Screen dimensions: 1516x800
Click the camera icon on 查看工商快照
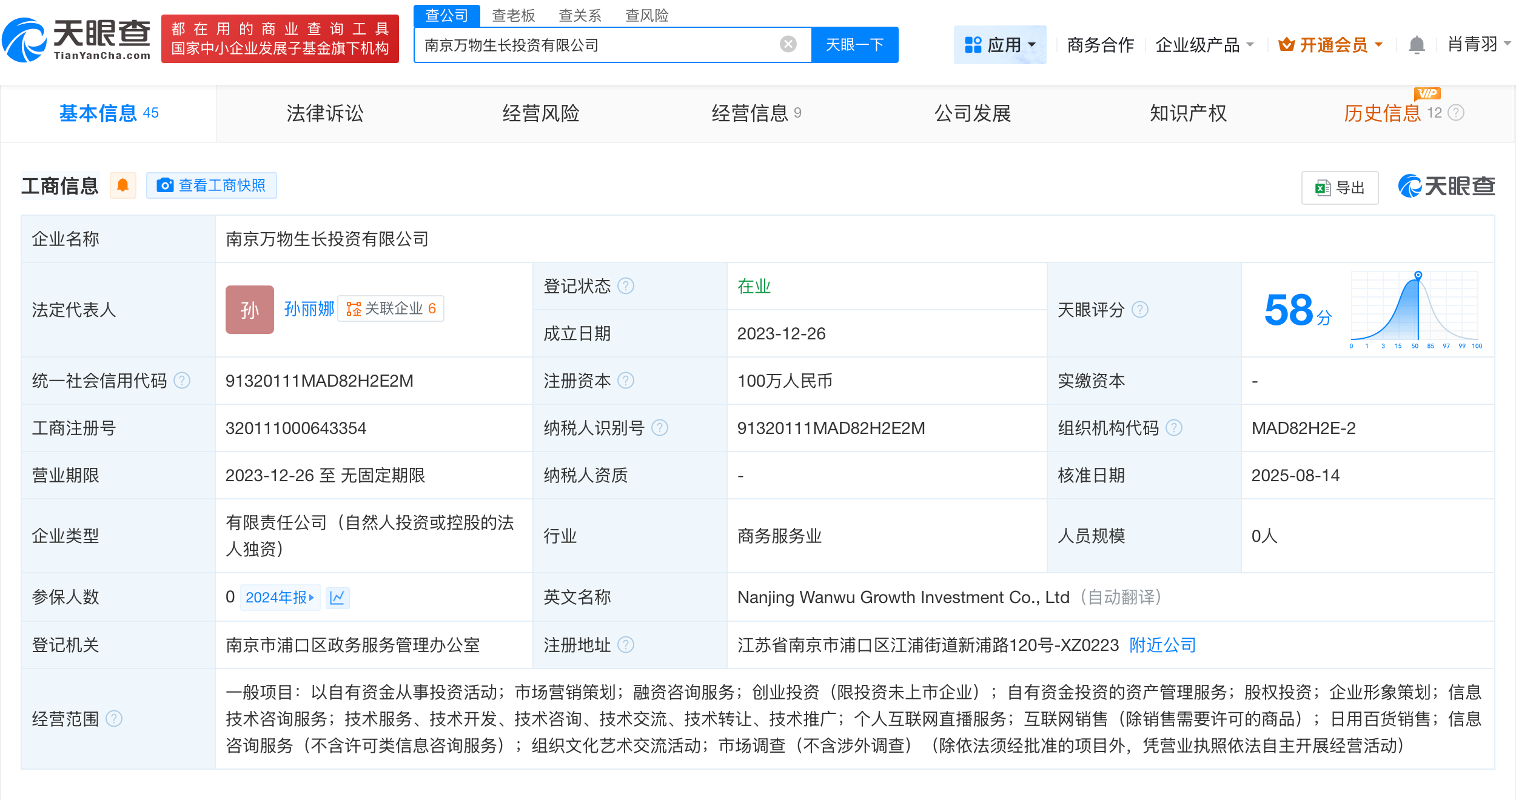point(165,185)
